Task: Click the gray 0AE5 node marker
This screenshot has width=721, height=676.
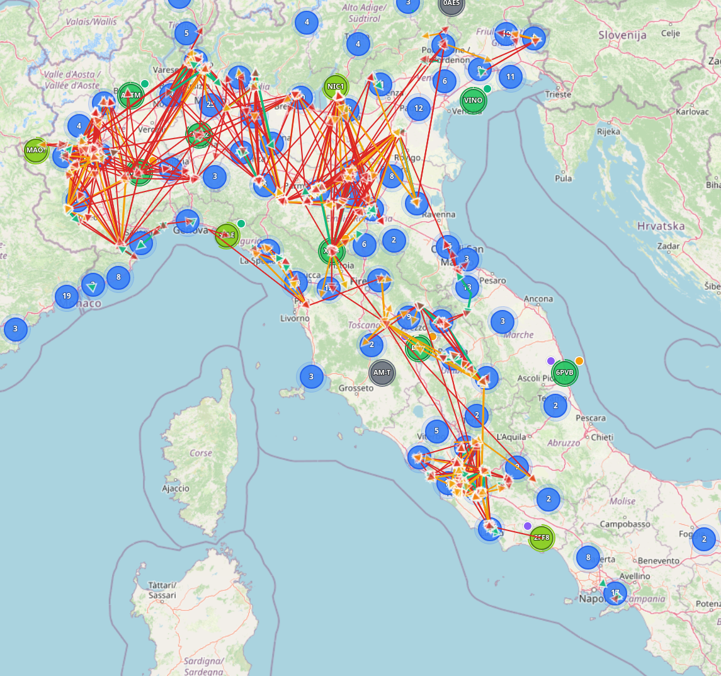Action: click(x=451, y=4)
